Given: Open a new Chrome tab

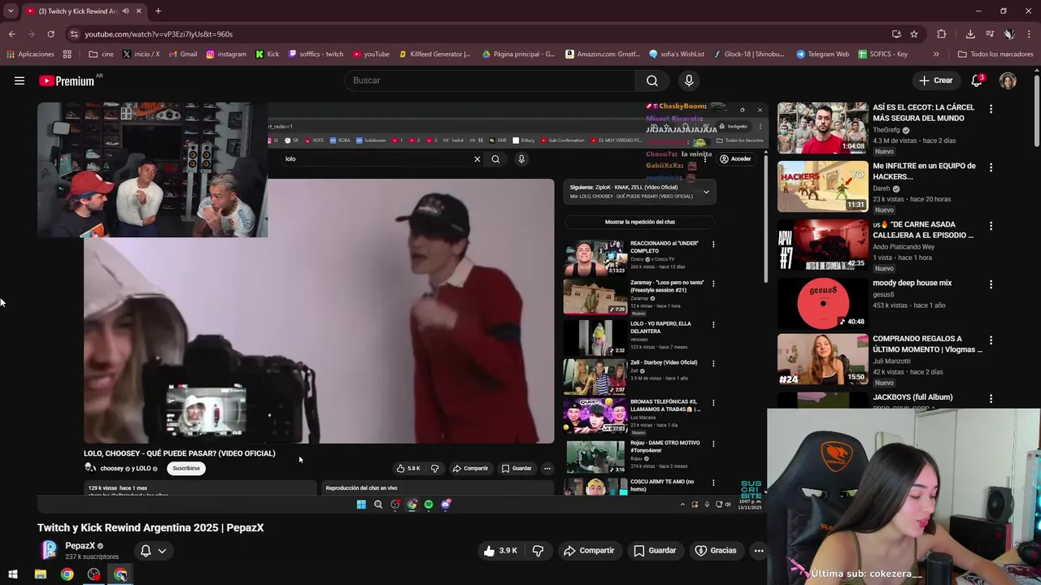Looking at the screenshot, I should (x=158, y=11).
